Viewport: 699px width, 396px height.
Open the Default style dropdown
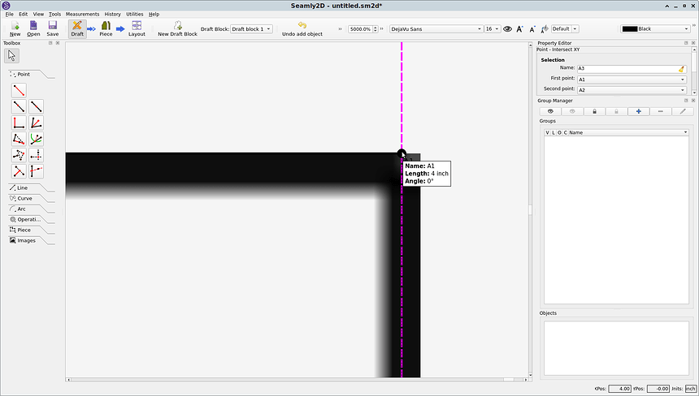pos(565,29)
